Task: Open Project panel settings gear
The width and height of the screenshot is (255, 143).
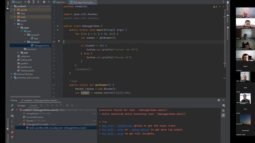Action: [44, 2]
